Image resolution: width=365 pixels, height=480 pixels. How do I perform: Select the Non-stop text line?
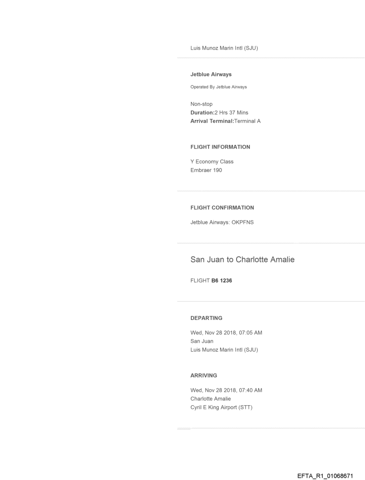[201, 104]
